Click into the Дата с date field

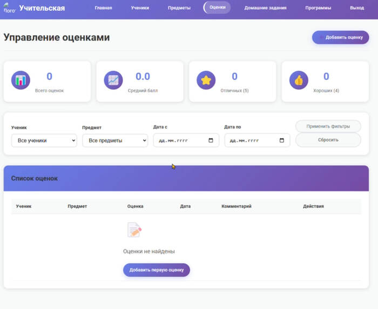186,140
